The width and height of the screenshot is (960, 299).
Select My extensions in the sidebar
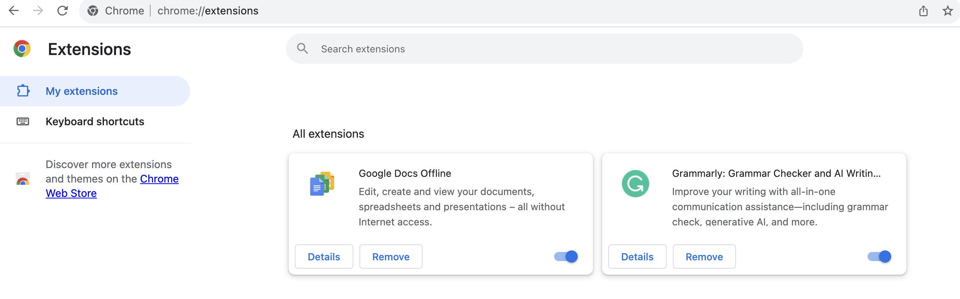pyautogui.click(x=81, y=91)
